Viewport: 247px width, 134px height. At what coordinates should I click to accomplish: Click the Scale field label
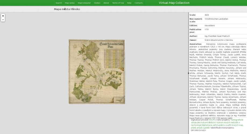pos(193,15)
